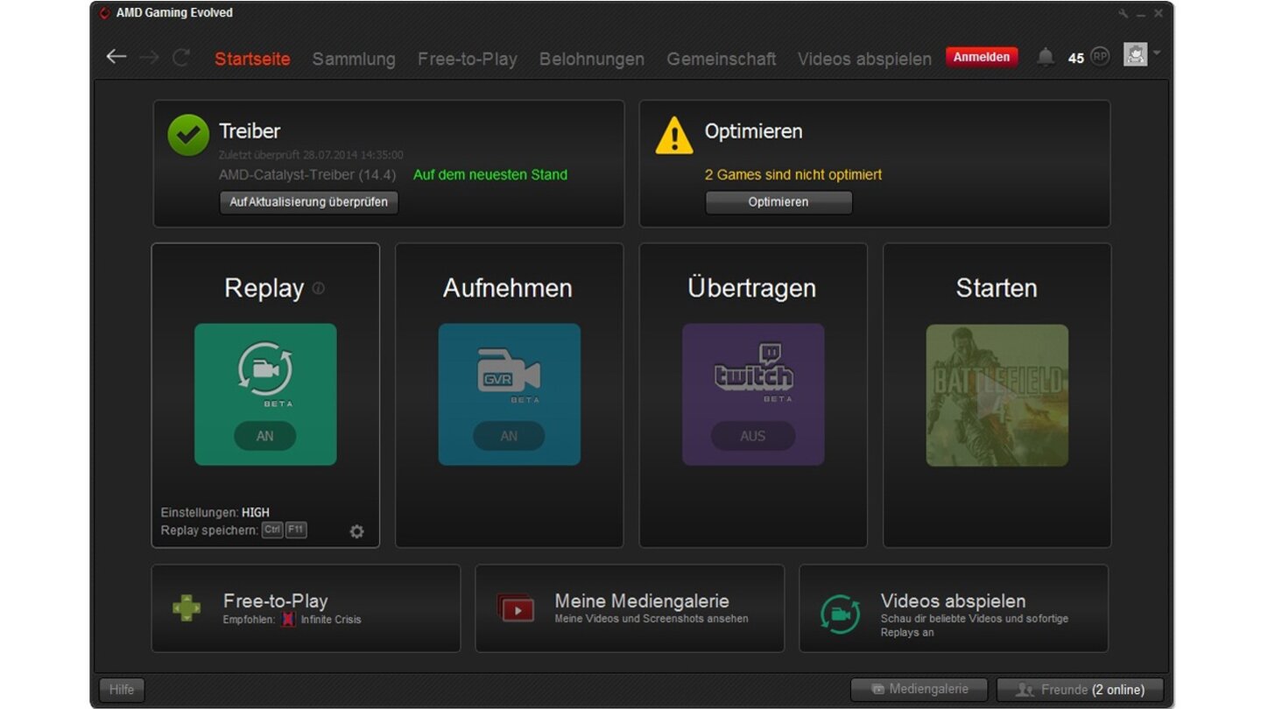This screenshot has width=1261, height=709.
Task: Click the Battlefield 4 thumbnail under Starten
Action: [997, 394]
